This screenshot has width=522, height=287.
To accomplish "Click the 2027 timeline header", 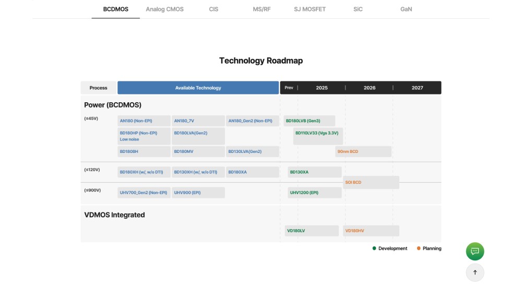I will click(x=417, y=88).
